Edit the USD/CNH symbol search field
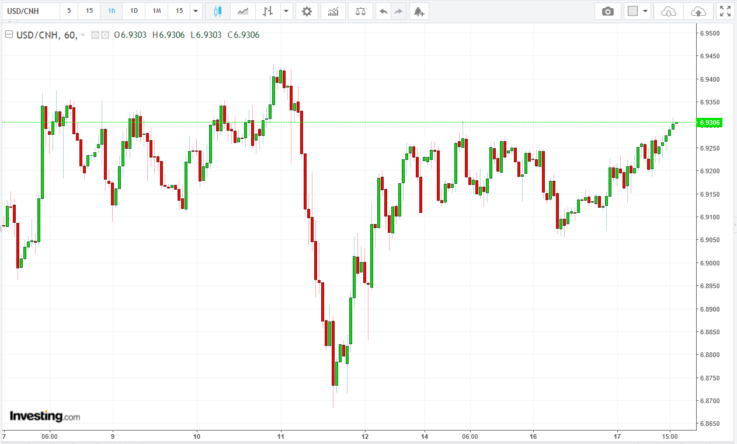The width and height of the screenshot is (737, 444). pos(30,11)
